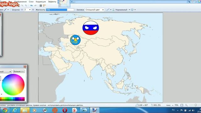This screenshot has height=113, width=201.
Task: Click the Redo arrow in the toolbar
Action: pyautogui.click(x=35, y=6)
